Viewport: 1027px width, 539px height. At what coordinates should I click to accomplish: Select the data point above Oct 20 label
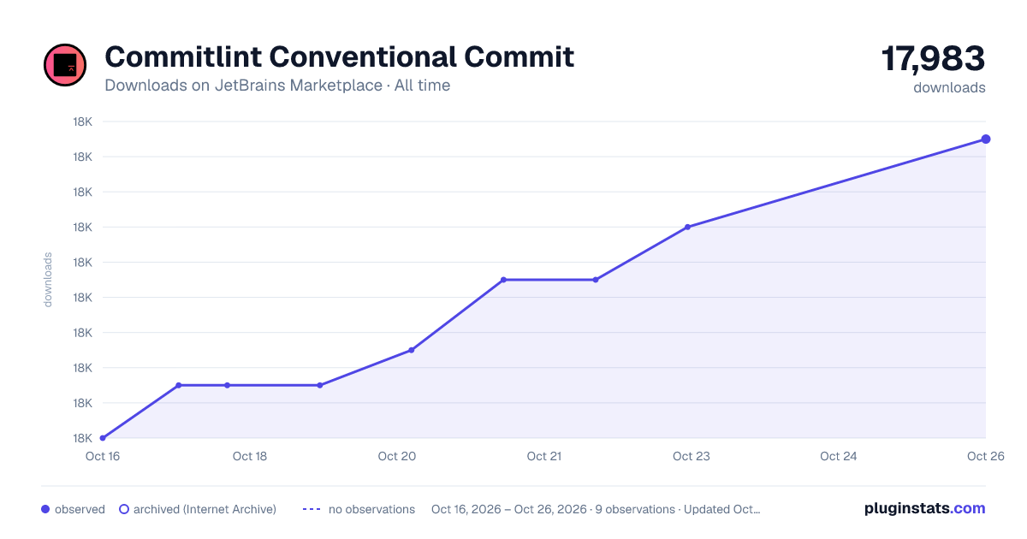(x=412, y=350)
